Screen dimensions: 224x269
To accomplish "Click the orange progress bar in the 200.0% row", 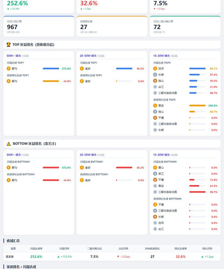I will click(198, 105).
